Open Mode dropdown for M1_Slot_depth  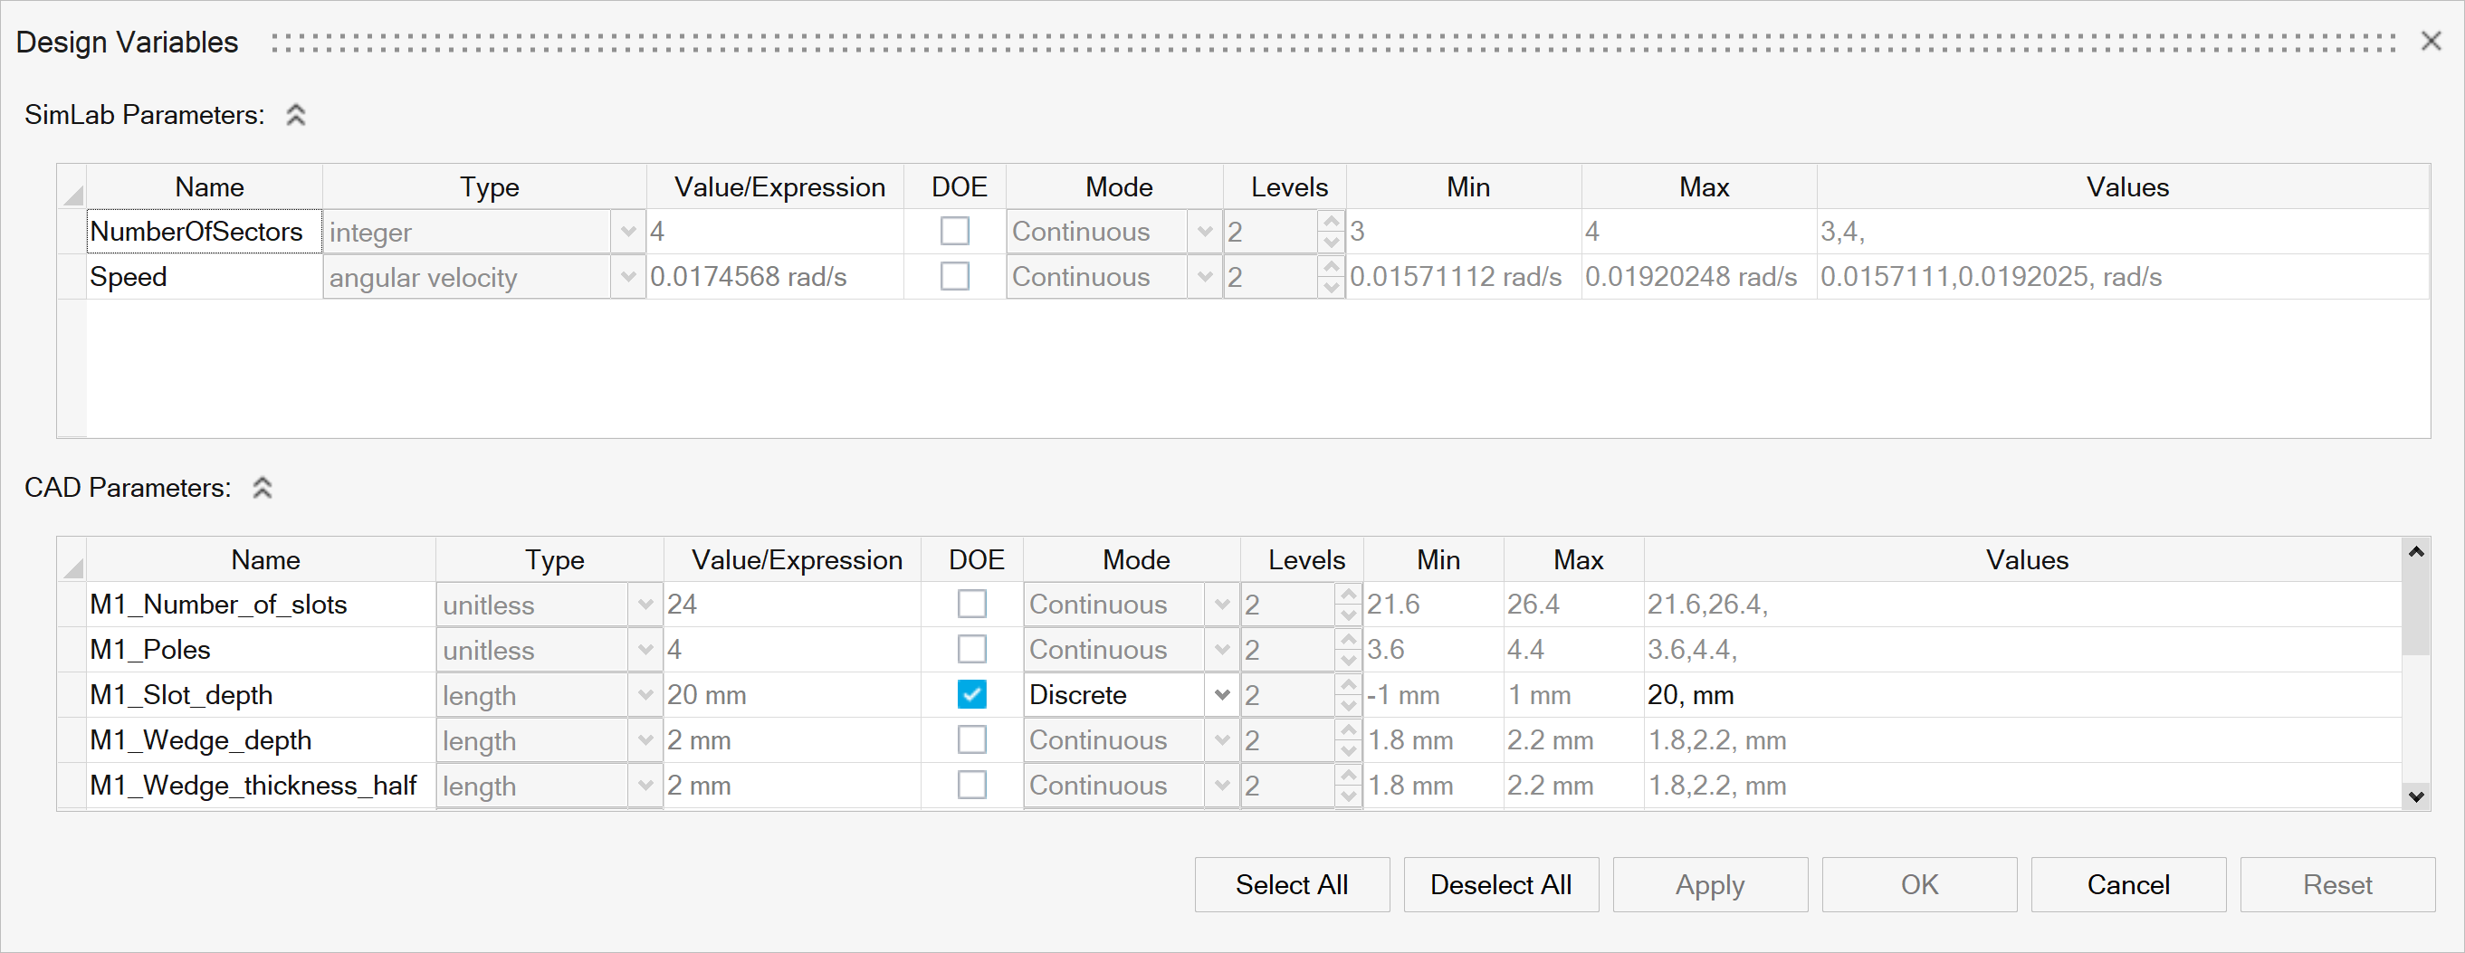pos(1221,695)
